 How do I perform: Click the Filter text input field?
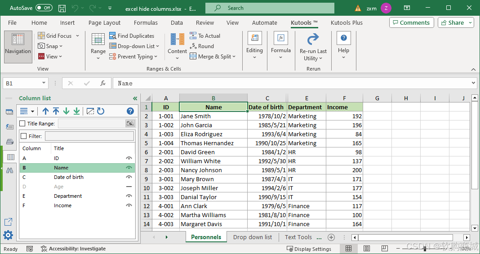point(89,136)
